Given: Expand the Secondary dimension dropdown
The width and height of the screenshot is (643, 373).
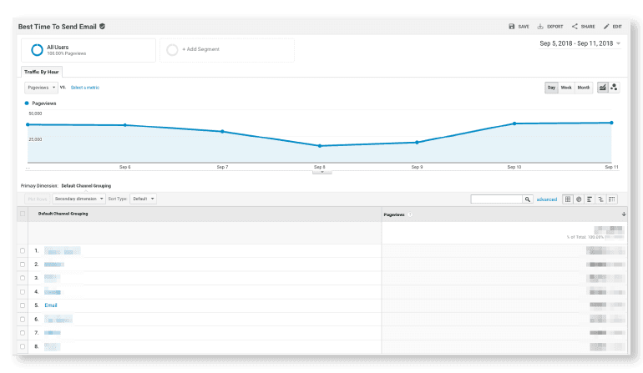Looking at the screenshot, I should 79,199.
